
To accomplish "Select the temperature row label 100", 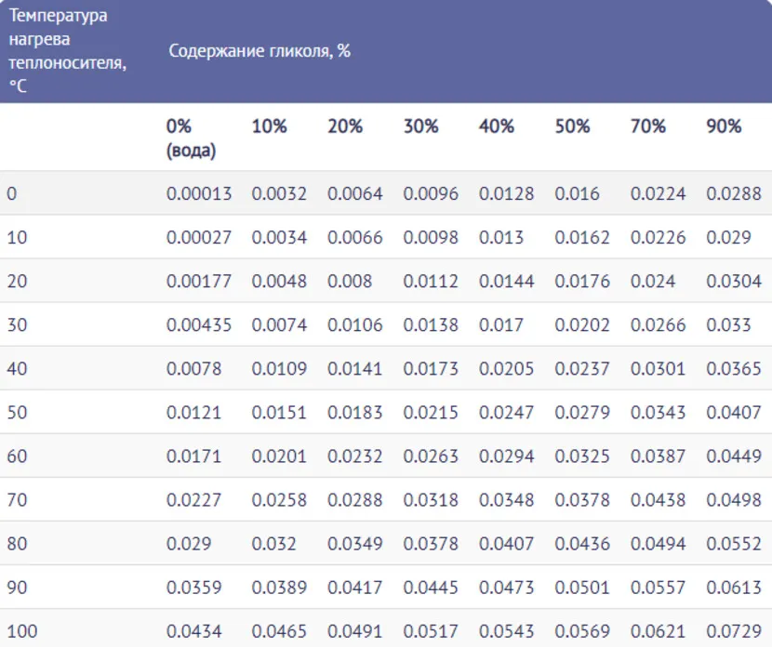I will 22,632.
